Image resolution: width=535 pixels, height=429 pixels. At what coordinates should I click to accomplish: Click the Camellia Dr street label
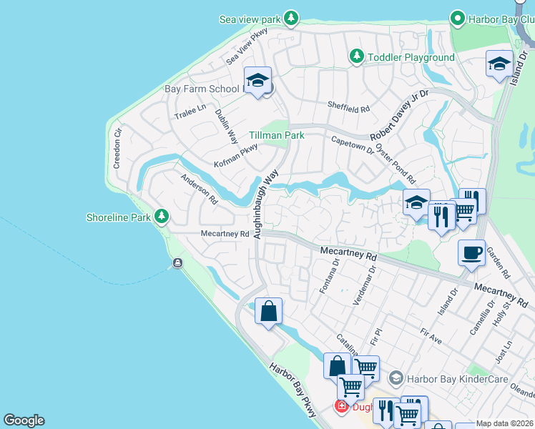pyautogui.click(x=482, y=317)
